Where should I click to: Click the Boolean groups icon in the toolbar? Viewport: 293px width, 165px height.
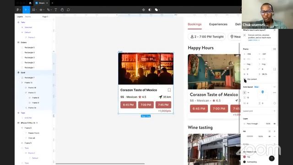[156, 10]
